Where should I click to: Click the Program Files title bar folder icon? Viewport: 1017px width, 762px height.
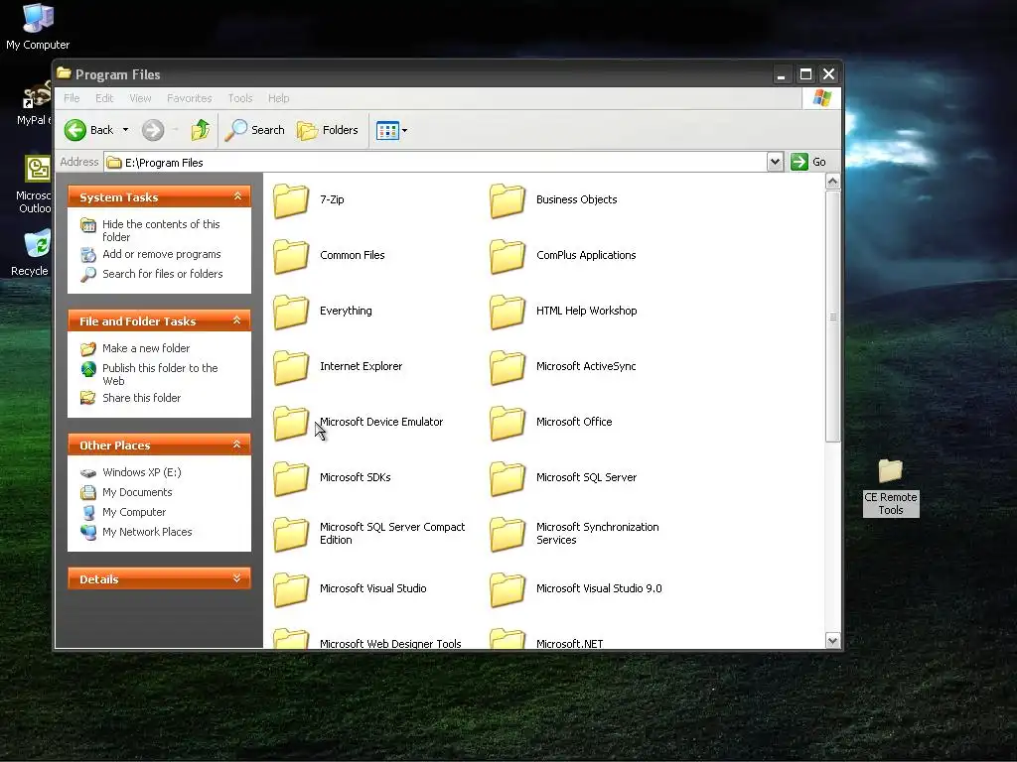point(64,73)
